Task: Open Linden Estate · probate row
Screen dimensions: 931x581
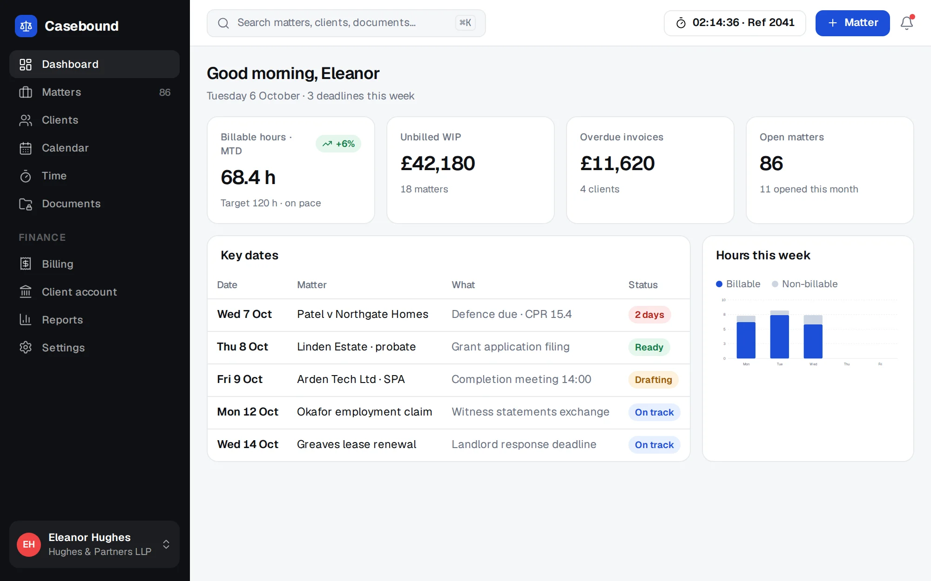Action: click(449, 347)
